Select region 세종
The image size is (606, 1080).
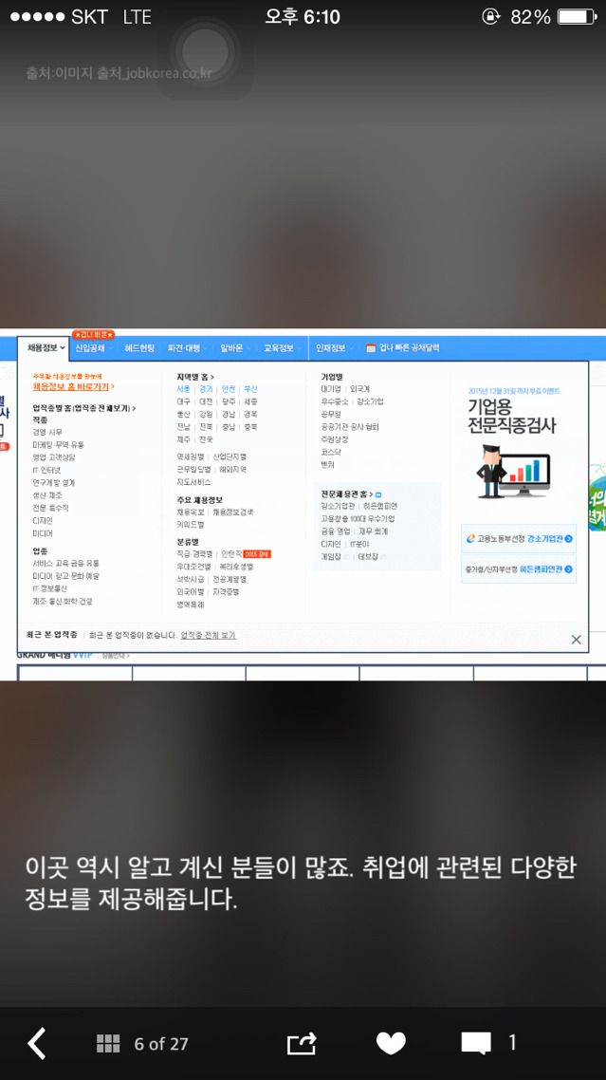point(250,401)
